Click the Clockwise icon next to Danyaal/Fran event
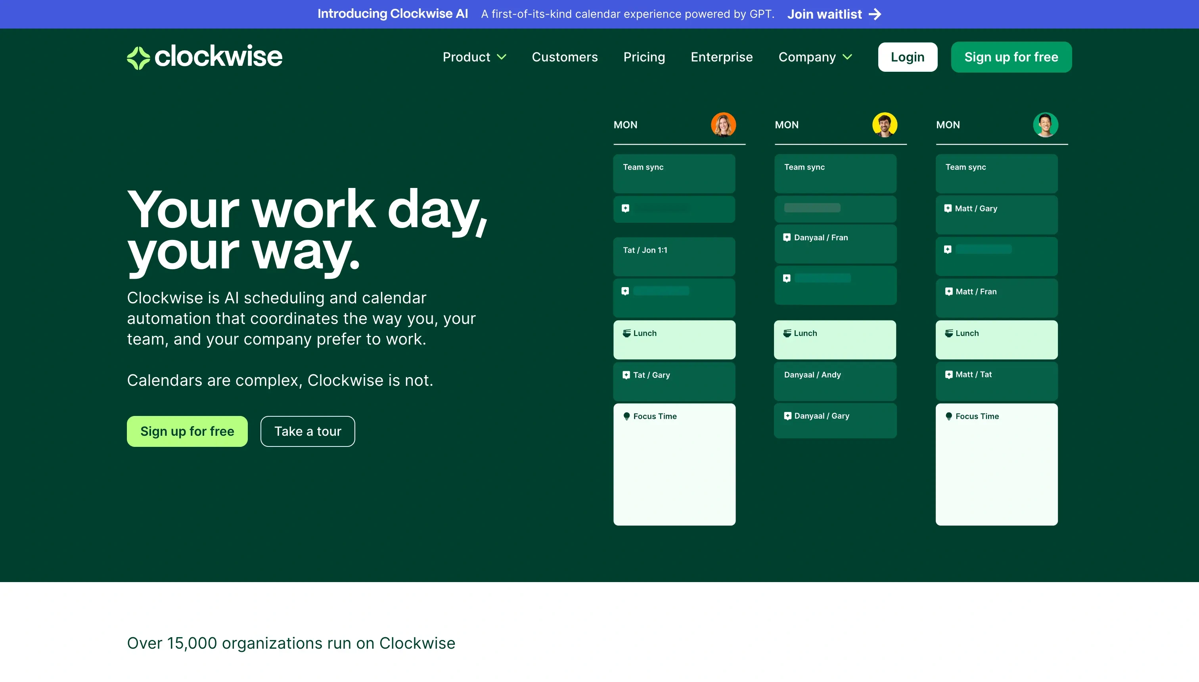The image size is (1199, 682). tap(786, 237)
